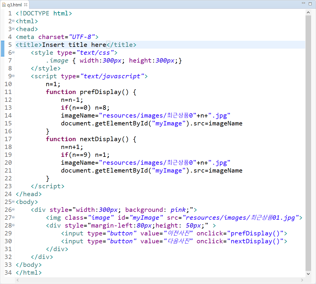
Task: Click the "다음사진" button value
Action: (x=178, y=241)
